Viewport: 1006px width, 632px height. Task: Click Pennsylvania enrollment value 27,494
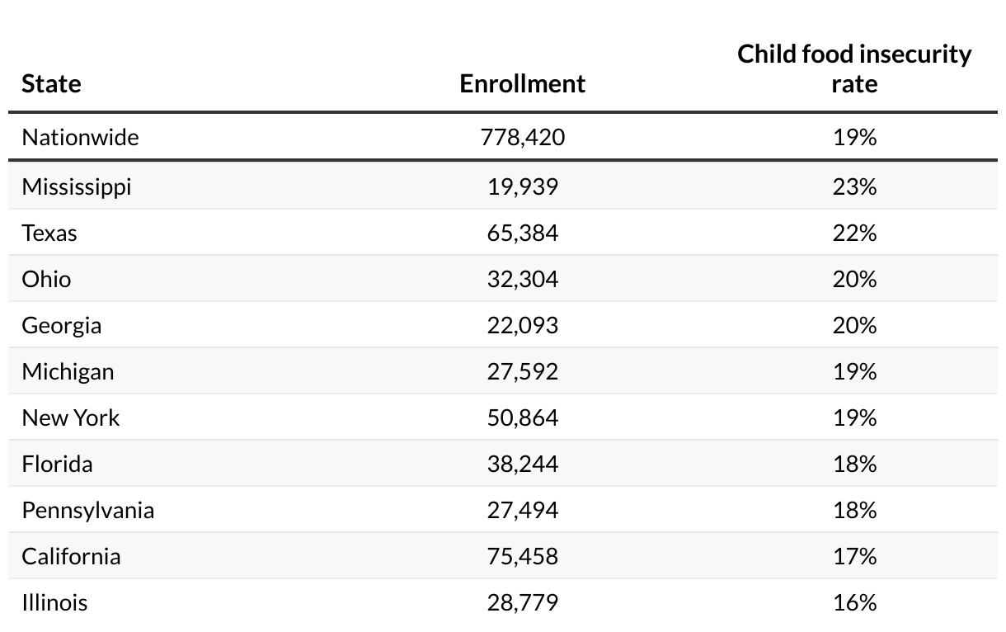(522, 510)
